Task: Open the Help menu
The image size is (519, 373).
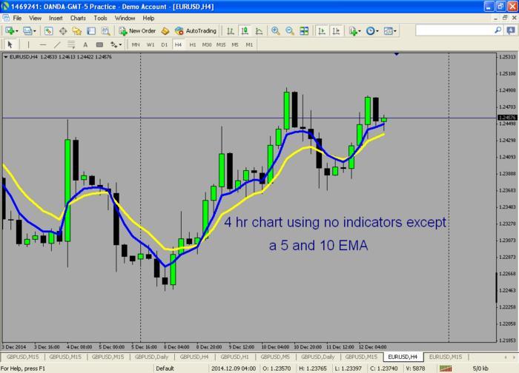Action: tap(148, 19)
